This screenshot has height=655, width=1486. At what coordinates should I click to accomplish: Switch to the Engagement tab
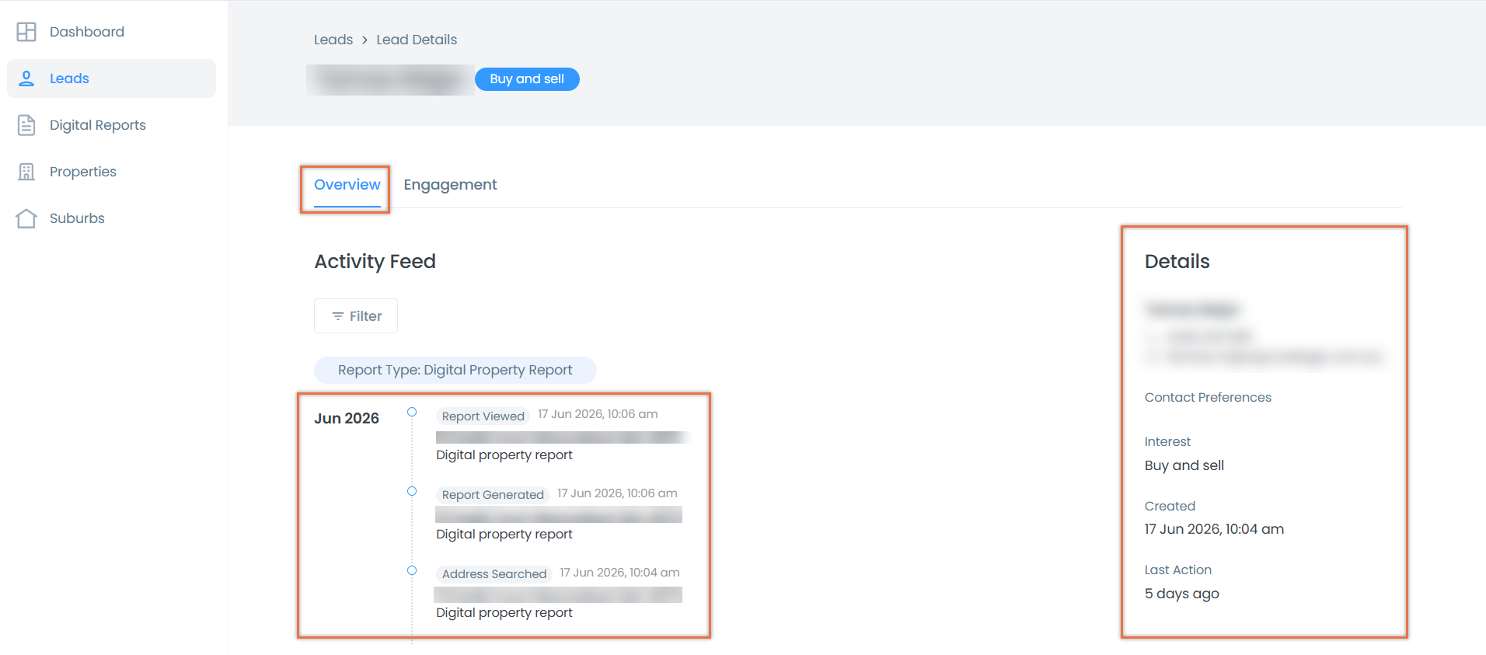click(x=450, y=185)
